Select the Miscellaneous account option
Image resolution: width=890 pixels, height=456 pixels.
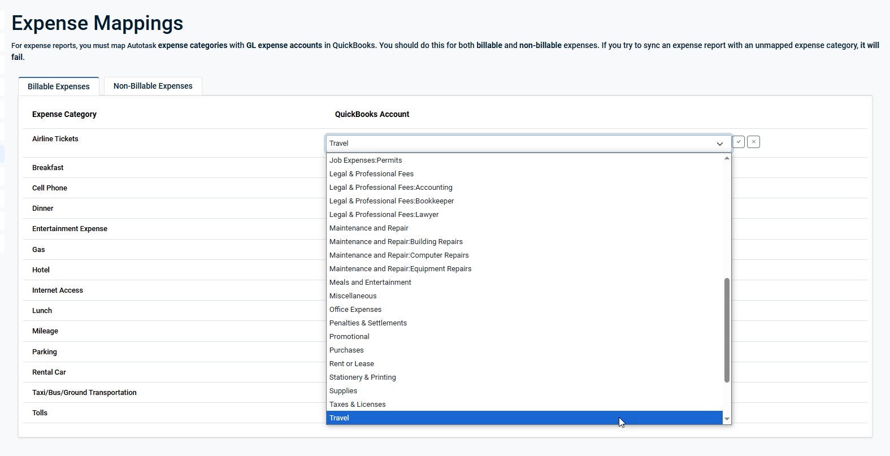click(x=353, y=296)
